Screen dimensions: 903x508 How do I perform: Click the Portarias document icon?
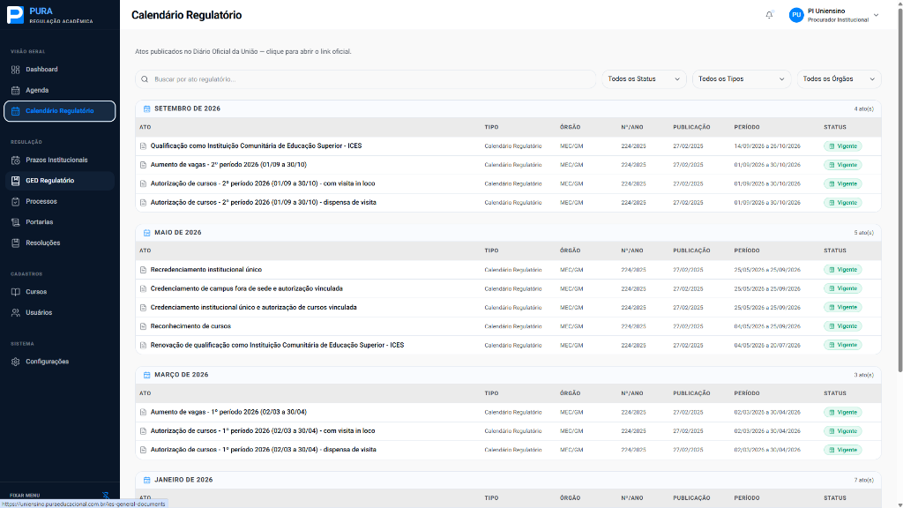(16, 222)
